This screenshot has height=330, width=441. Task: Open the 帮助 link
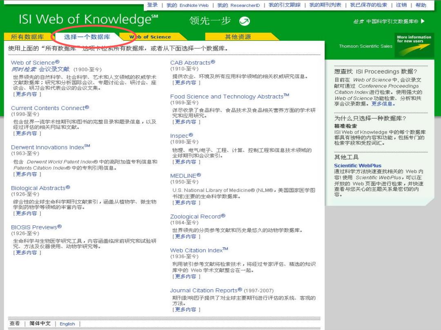[421, 5]
